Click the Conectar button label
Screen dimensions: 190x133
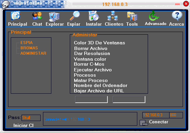(x=159, y=122)
